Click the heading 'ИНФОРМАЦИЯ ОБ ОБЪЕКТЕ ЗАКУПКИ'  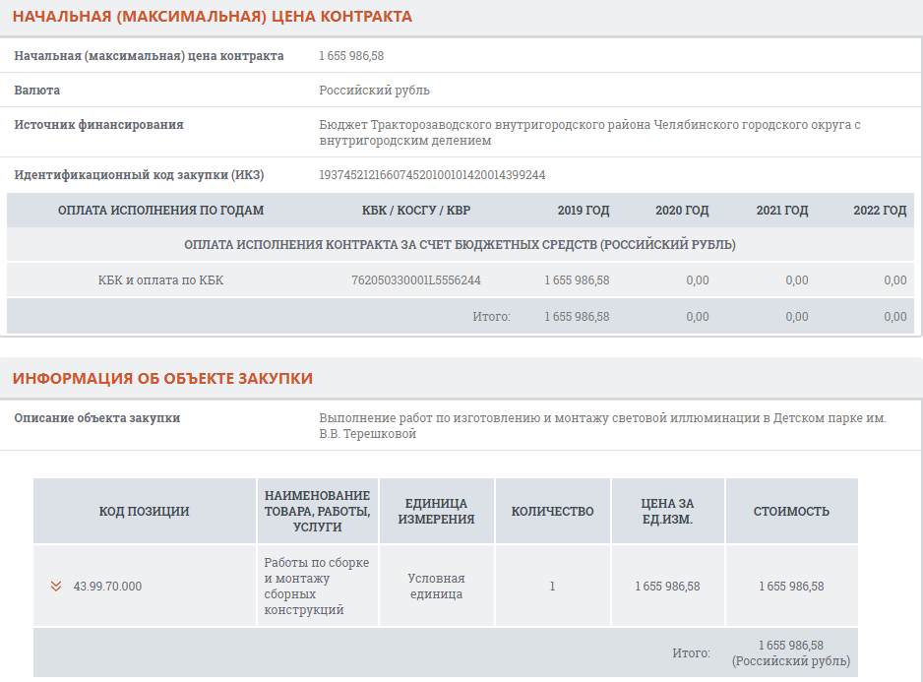pos(163,378)
